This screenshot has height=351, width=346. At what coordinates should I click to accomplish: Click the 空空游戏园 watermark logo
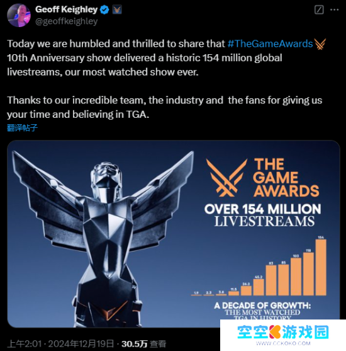coord(282,332)
